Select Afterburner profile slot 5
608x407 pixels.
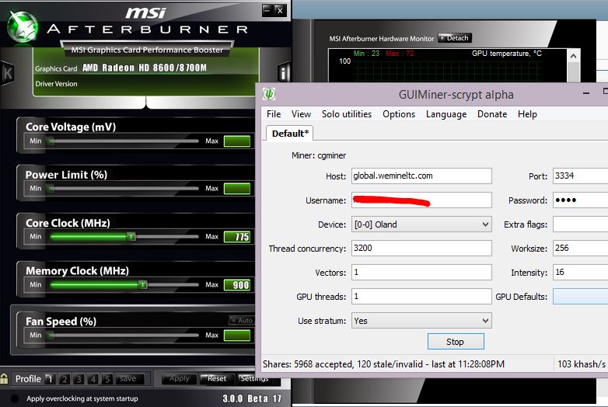(x=107, y=379)
